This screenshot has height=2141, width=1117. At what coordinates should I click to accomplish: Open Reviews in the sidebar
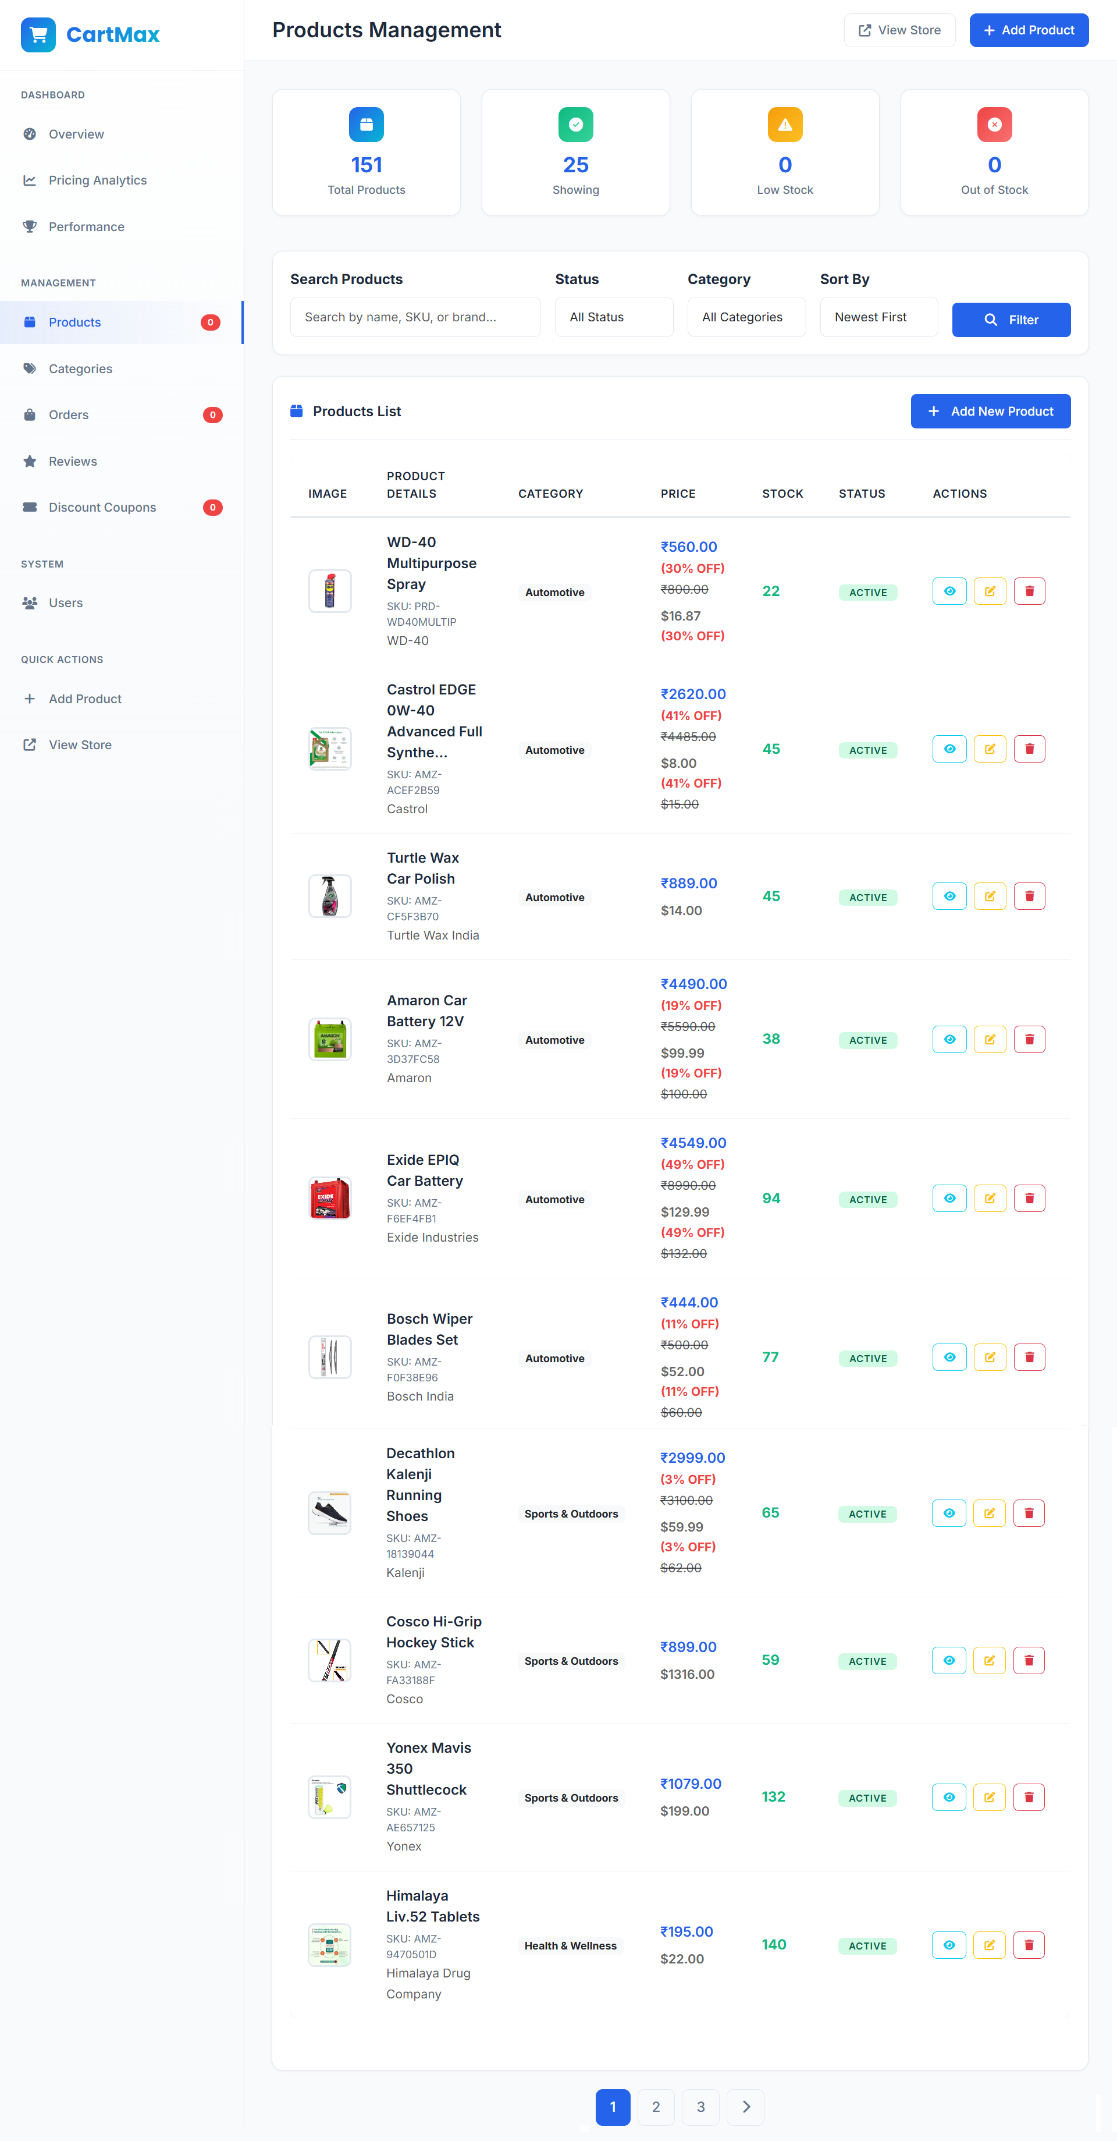click(x=121, y=461)
